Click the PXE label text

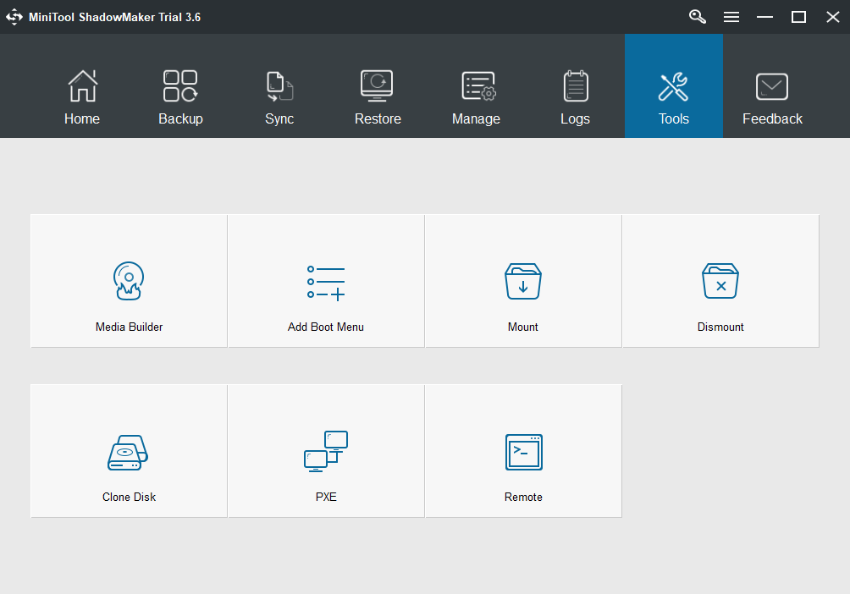[326, 497]
